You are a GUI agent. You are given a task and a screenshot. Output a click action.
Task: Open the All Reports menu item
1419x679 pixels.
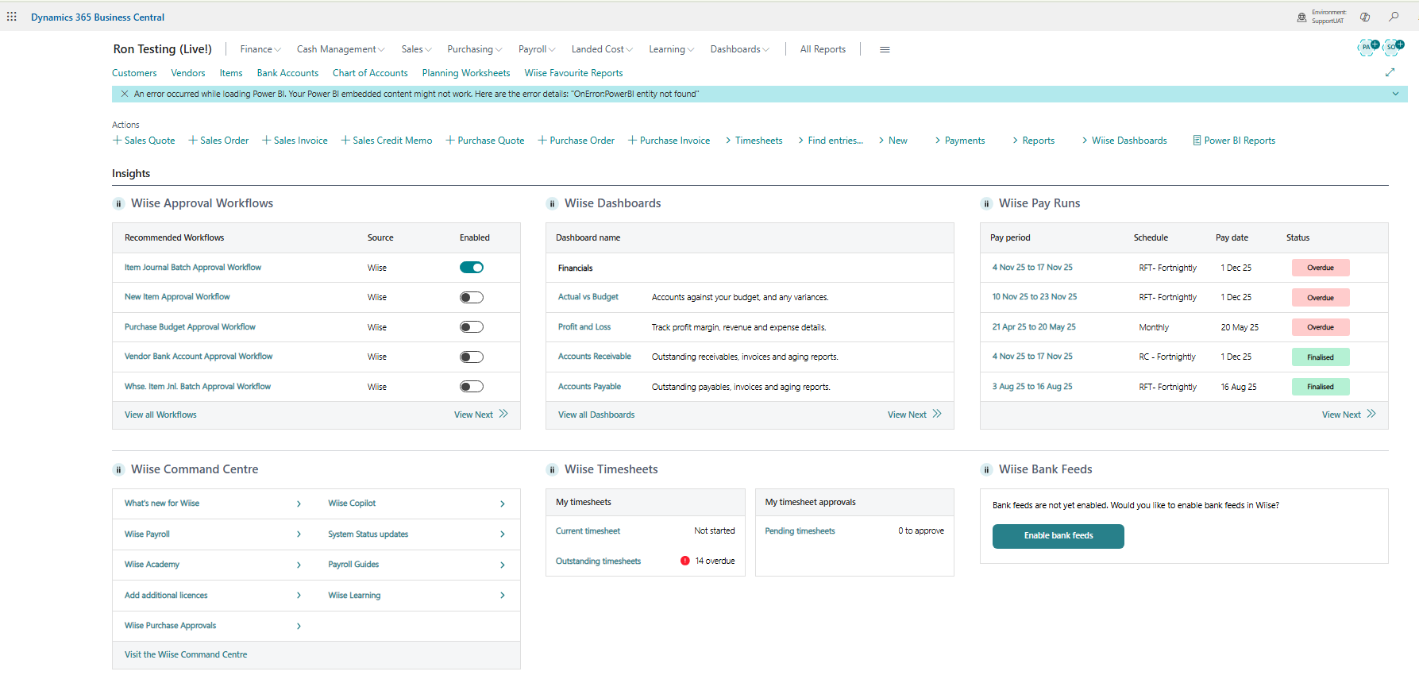pyautogui.click(x=823, y=49)
